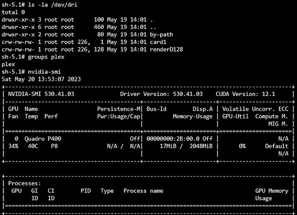297x215 pixels.
Task: Click the performance state 'P8'
Action: click(x=54, y=146)
